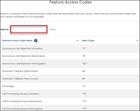This screenshot has width=140, height=111.
Task: Click the *15 main code cell
Action: pos(84,86)
